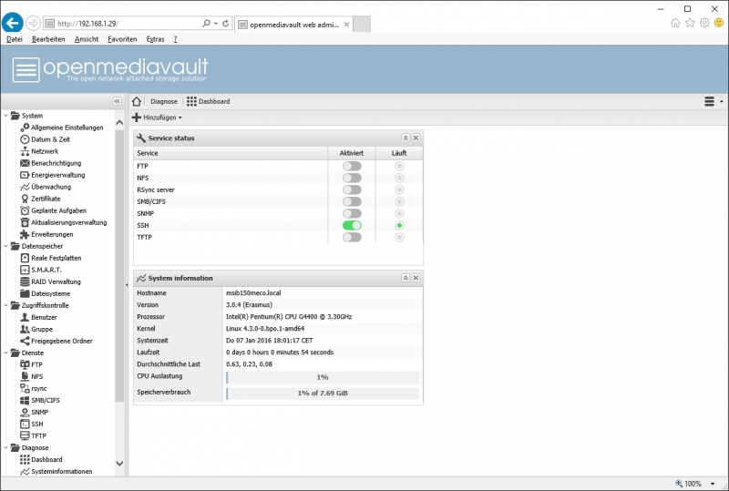The width and height of the screenshot is (729, 491).
Task: Click FTP running status indicator
Action: (x=399, y=166)
